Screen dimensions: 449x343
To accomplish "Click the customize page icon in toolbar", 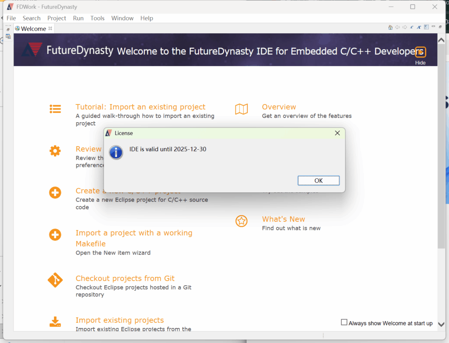I will click(426, 27).
